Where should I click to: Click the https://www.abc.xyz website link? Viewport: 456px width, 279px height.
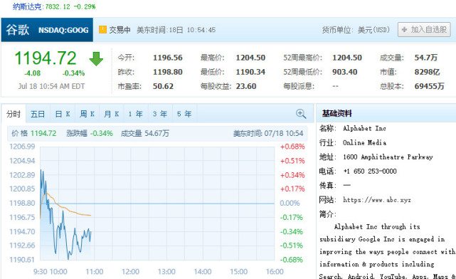(376, 200)
